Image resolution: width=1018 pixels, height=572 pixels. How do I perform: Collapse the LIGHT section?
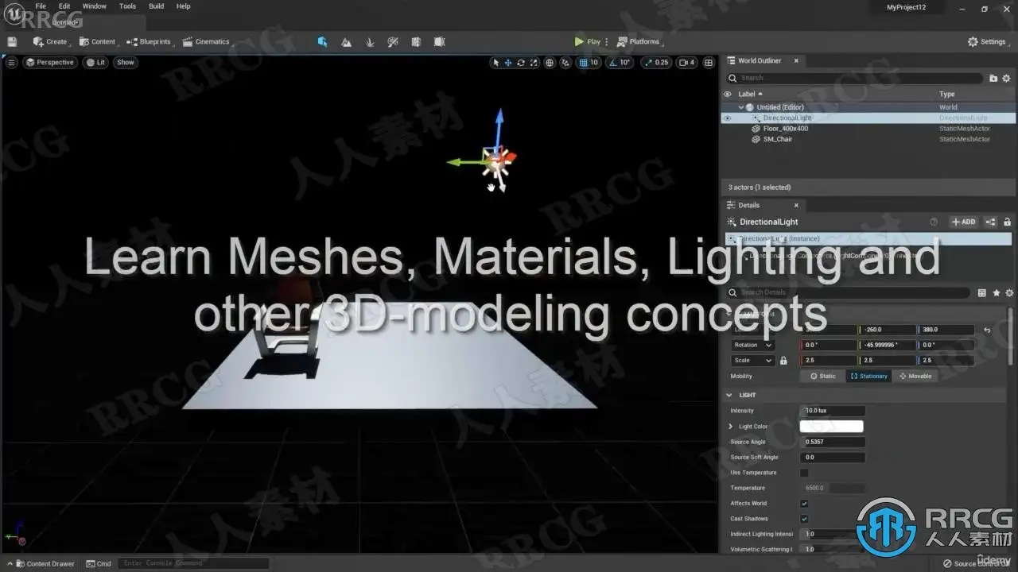tap(729, 395)
